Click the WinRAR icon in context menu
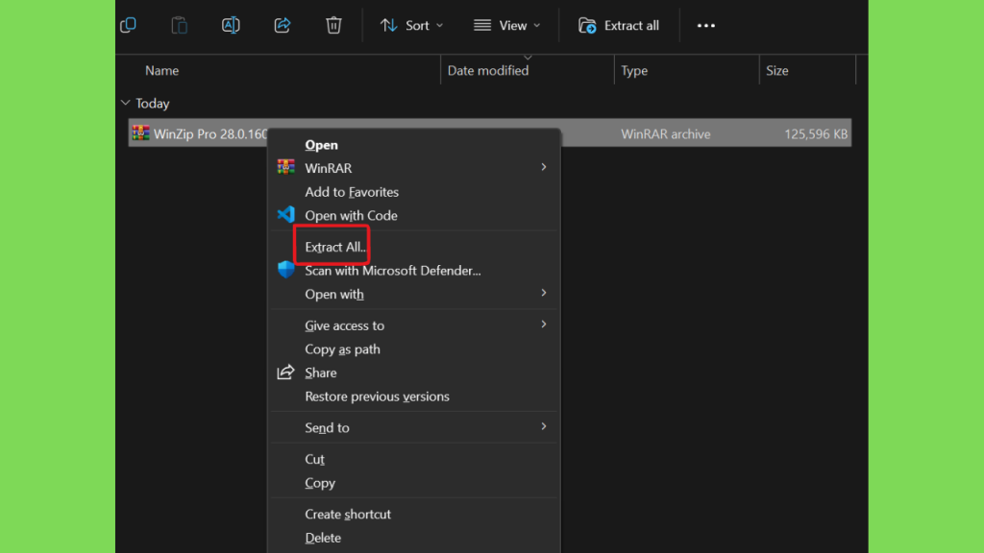 click(x=286, y=167)
